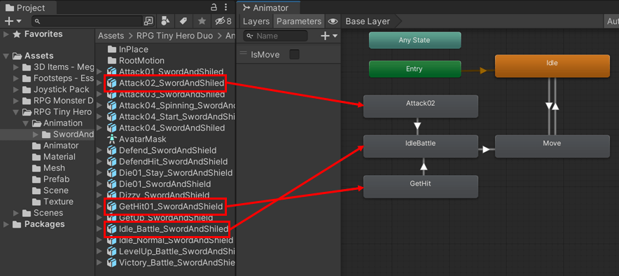Collapse the Animation folder in tree
Screen dimensions: 619x276
click(26, 123)
